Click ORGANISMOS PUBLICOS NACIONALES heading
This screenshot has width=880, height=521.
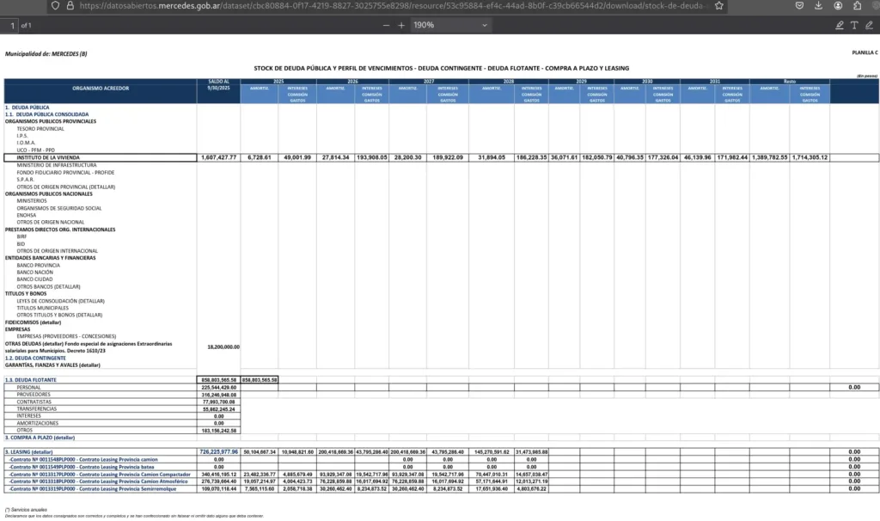(49, 193)
